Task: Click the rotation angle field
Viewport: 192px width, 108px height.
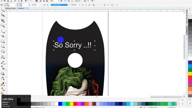Action: [37, 5]
